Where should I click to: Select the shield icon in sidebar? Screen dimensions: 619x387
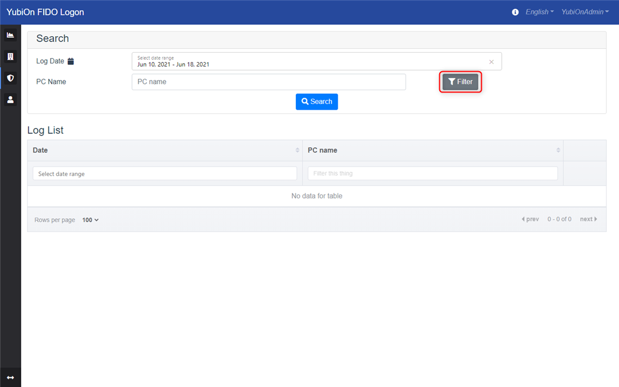pyautogui.click(x=10, y=78)
